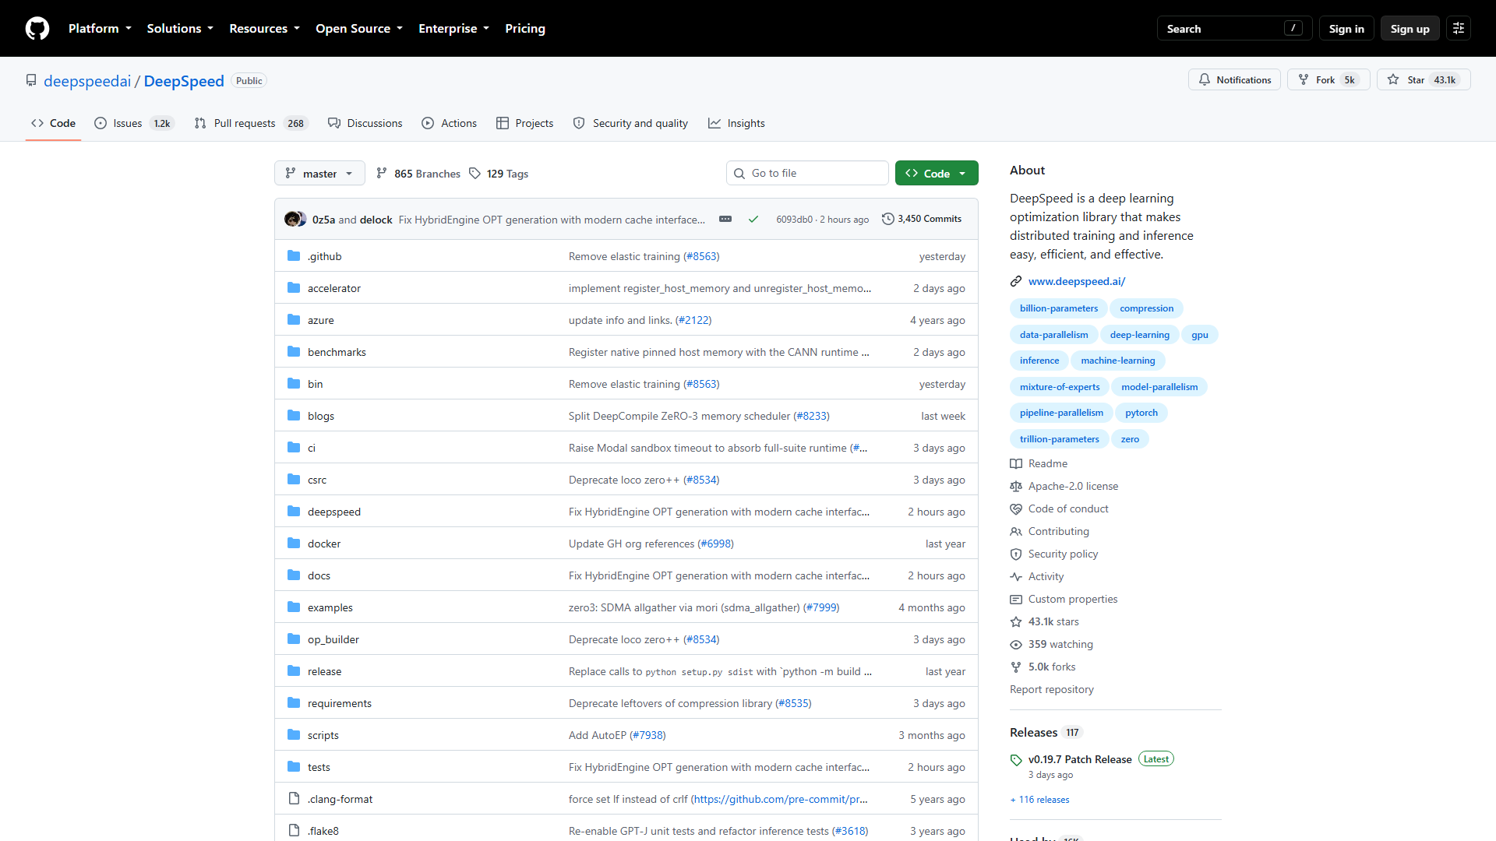Open the .github folder
This screenshot has height=841, width=1496.
click(324, 256)
